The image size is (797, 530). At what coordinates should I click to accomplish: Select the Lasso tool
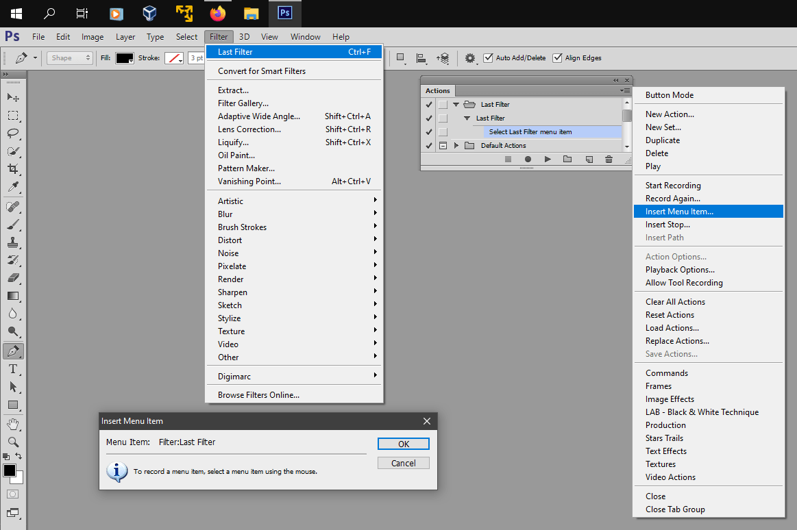click(13, 134)
